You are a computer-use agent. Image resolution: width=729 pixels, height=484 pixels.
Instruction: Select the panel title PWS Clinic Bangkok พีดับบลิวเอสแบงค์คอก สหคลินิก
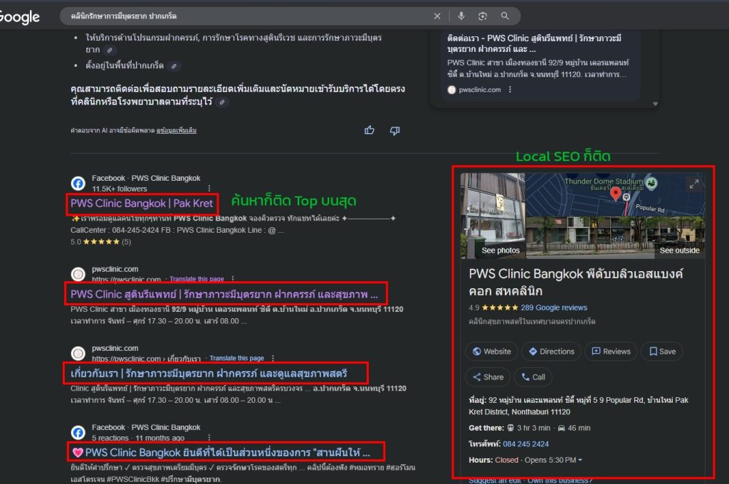coord(576,283)
